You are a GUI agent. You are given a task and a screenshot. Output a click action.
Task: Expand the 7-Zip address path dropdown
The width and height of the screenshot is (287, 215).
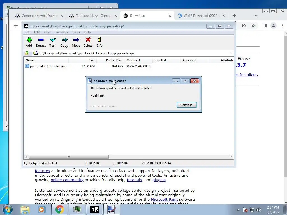click(x=232, y=53)
